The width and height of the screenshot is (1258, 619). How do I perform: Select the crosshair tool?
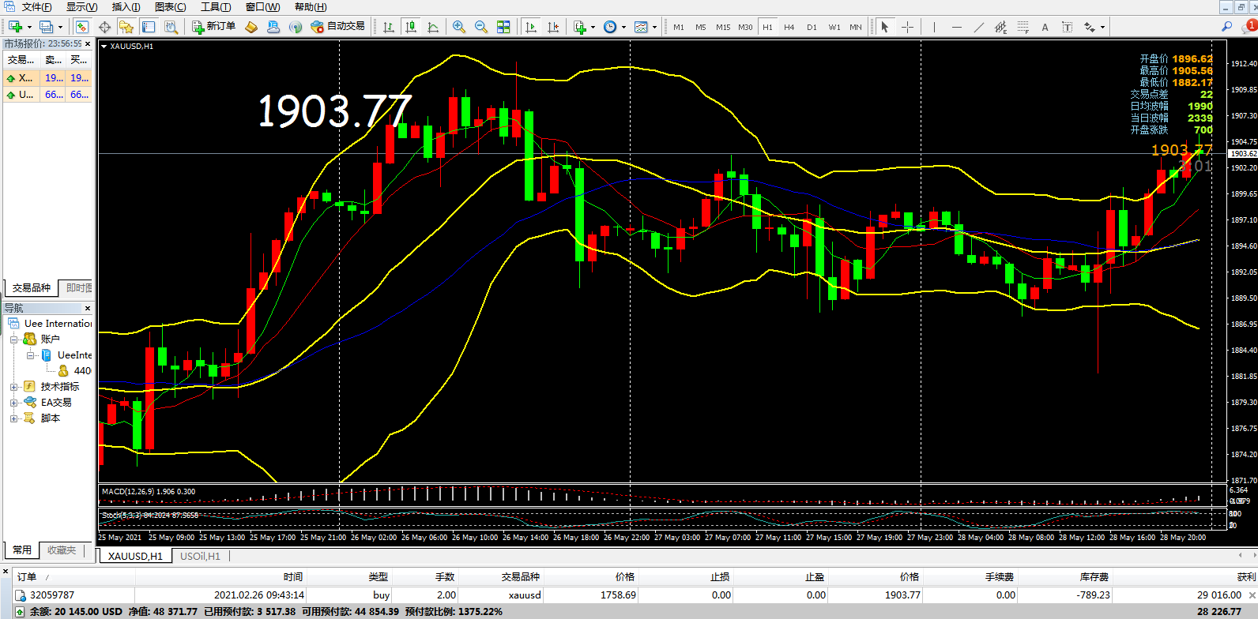[x=907, y=27]
